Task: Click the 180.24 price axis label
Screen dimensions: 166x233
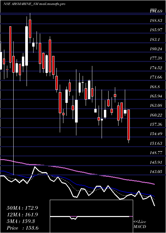Action: (x=156, y=49)
